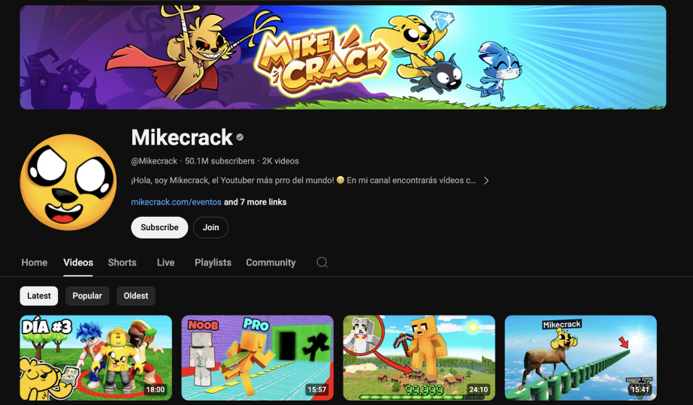Click the '2K videos' count text
Image resolution: width=693 pixels, height=405 pixels.
pos(280,161)
